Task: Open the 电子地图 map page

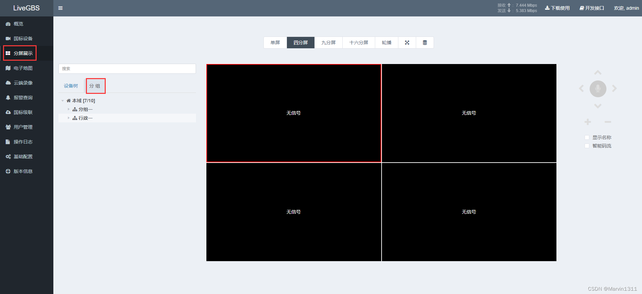Action: pyautogui.click(x=27, y=68)
